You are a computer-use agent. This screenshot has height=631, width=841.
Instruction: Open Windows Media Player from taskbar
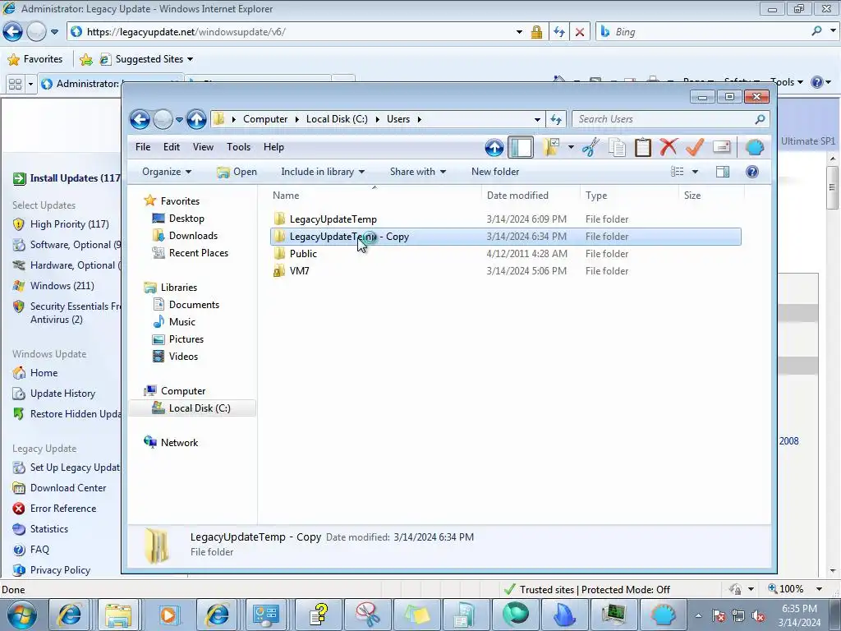(168, 615)
